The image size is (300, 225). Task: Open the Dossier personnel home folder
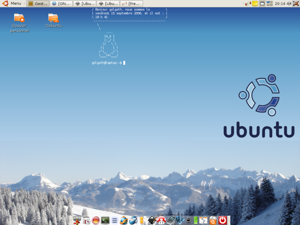[x=19, y=23]
